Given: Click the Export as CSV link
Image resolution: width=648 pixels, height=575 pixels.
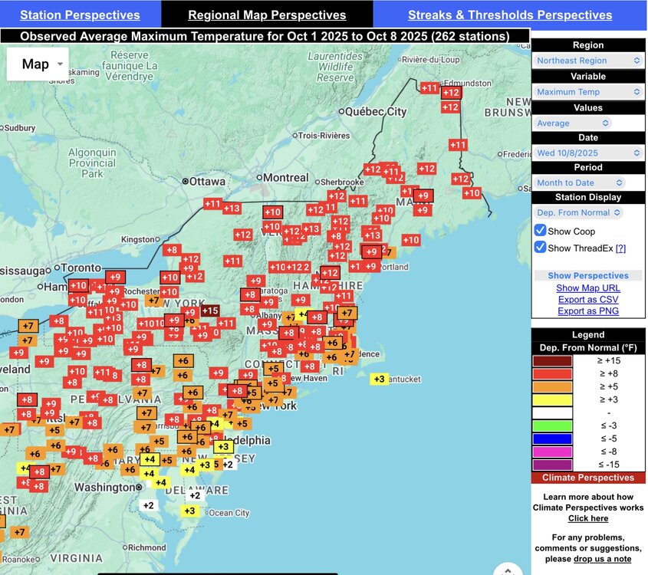Looking at the screenshot, I should (587, 299).
